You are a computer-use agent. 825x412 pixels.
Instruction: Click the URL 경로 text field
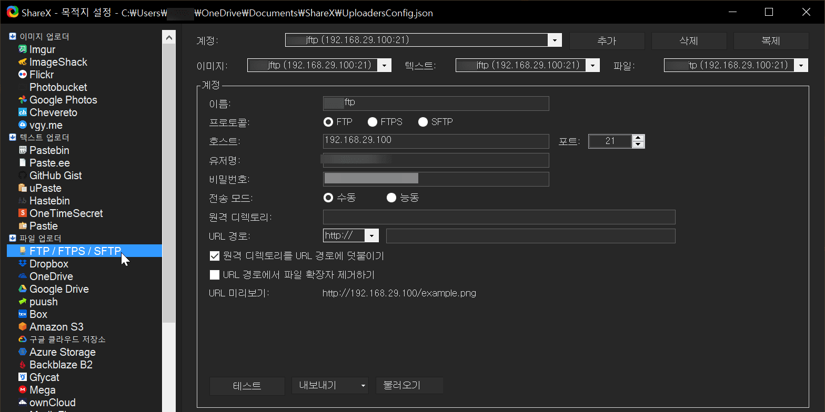point(530,235)
